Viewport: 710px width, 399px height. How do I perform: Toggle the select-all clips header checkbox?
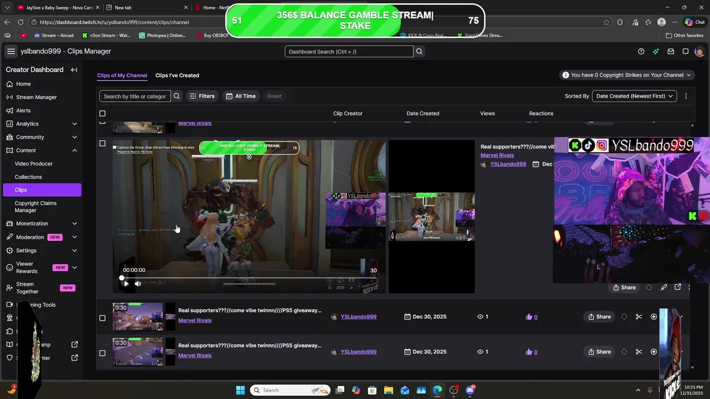coord(102,114)
